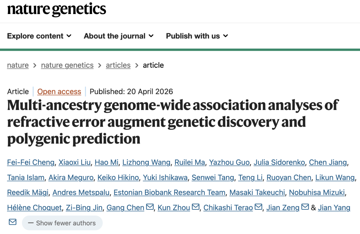The height and width of the screenshot is (234, 360).
Task: Open the Zi-Bing Jin author link
Action: pos(84,208)
